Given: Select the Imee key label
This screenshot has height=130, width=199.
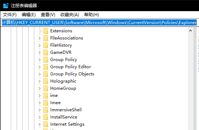Looking at the screenshot, I should click(56, 103).
